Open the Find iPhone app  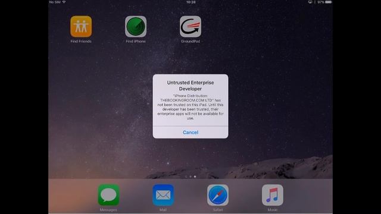pos(136,26)
